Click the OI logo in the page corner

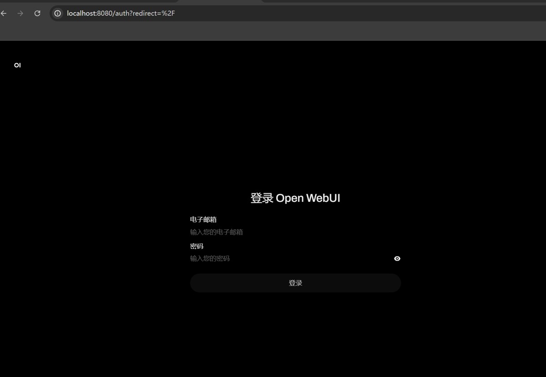click(x=17, y=65)
